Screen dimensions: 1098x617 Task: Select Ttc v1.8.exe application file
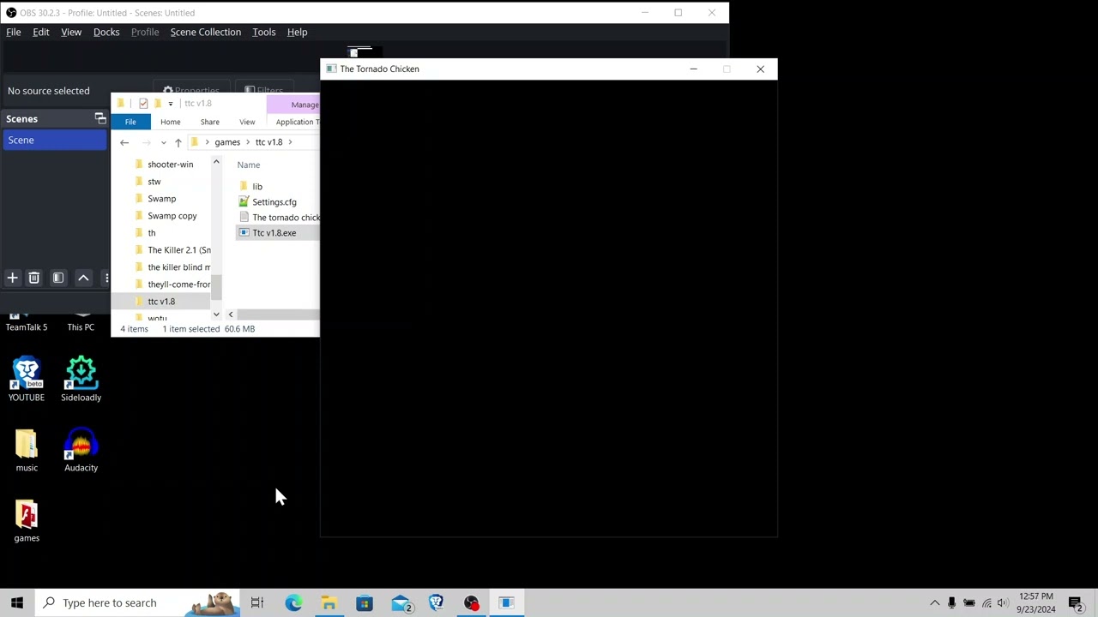point(274,233)
